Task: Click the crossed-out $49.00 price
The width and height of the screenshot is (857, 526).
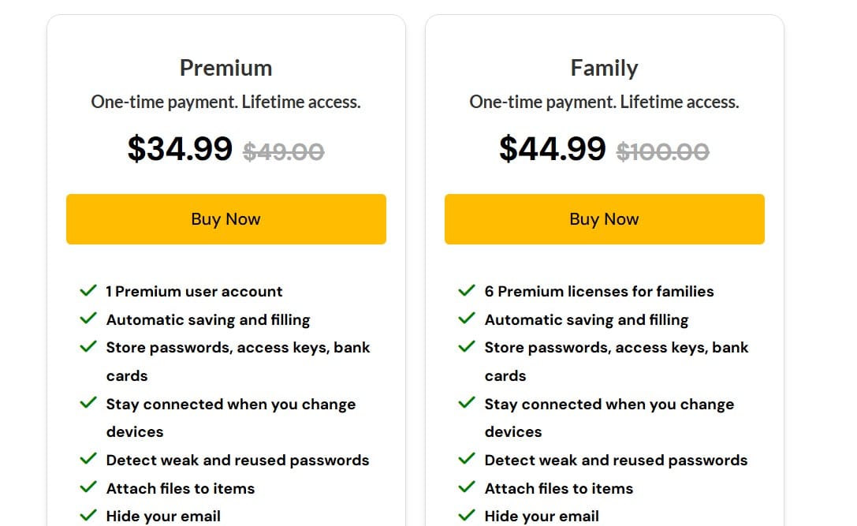Action: pyautogui.click(x=283, y=151)
